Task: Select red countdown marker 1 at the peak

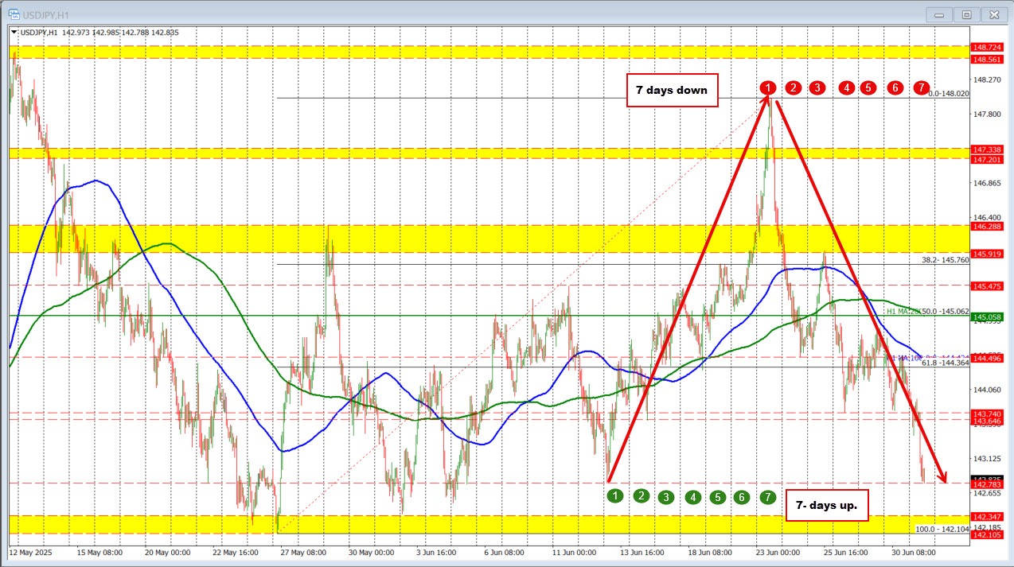Action: (x=768, y=88)
